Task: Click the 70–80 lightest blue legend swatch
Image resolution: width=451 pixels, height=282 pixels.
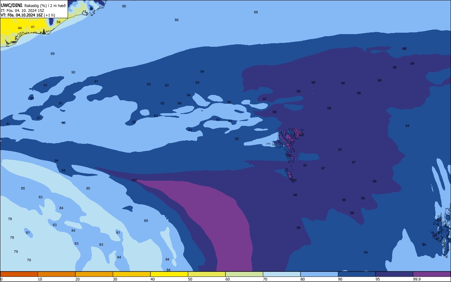Action: (282, 274)
